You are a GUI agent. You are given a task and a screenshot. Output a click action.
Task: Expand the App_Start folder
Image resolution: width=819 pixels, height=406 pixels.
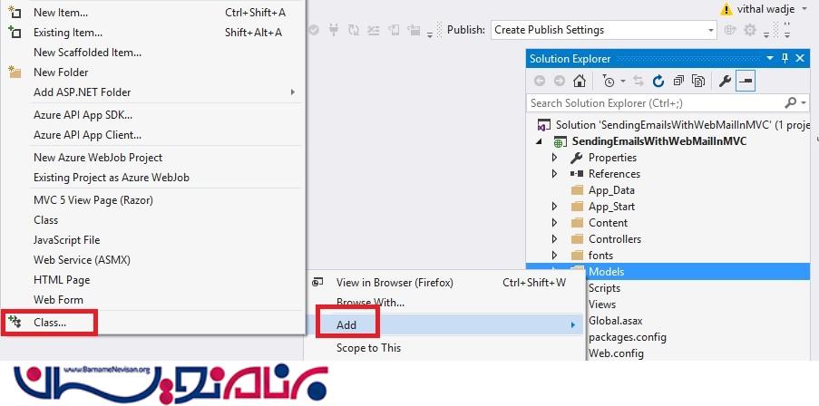pyautogui.click(x=555, y=207)
